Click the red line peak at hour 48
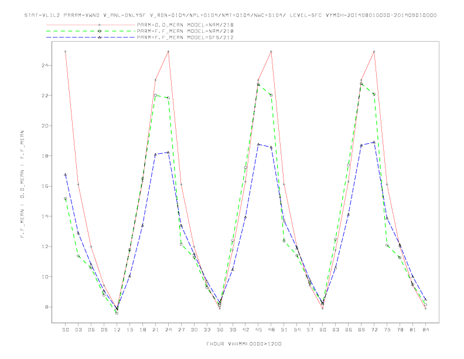This screenshot has height=359, width=464. (x=271, y=52)
